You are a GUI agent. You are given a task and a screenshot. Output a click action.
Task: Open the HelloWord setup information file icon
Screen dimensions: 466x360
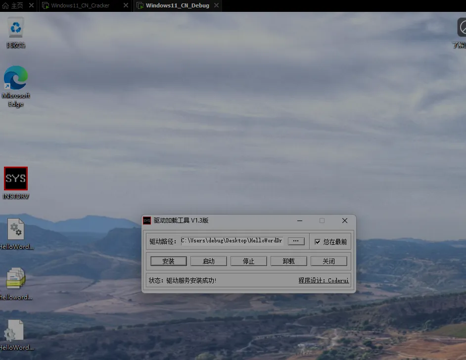click(x=15, y=229)
